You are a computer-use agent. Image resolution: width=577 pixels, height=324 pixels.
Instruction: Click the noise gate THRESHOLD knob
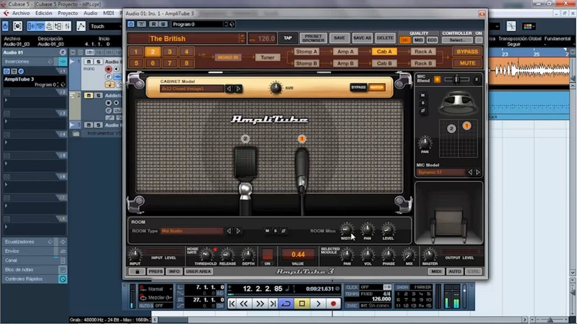pos(206,255)
